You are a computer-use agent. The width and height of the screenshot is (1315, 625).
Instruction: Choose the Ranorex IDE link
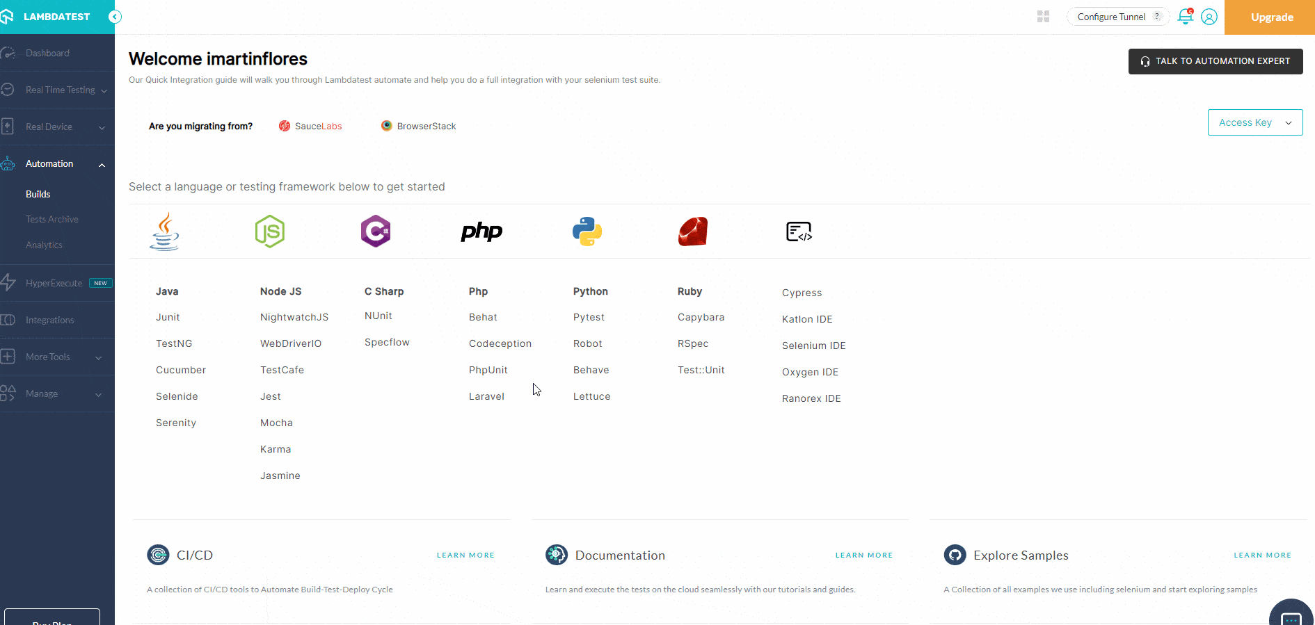(x=811, y=398)
